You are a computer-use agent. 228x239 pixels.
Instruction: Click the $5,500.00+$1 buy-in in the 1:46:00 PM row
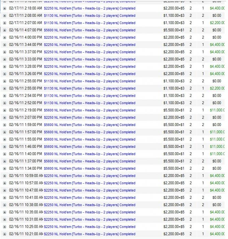coord(174,146)
